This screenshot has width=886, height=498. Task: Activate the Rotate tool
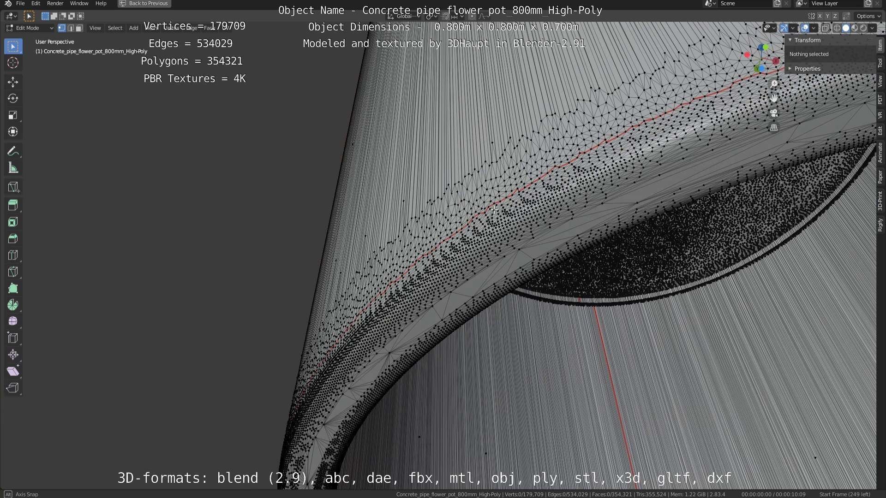point(13,99)
